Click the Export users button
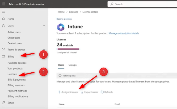 click(x=90, y=92)
